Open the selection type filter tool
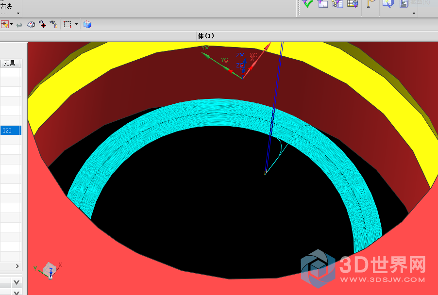438x295 pixels. (x=5, y=25)
